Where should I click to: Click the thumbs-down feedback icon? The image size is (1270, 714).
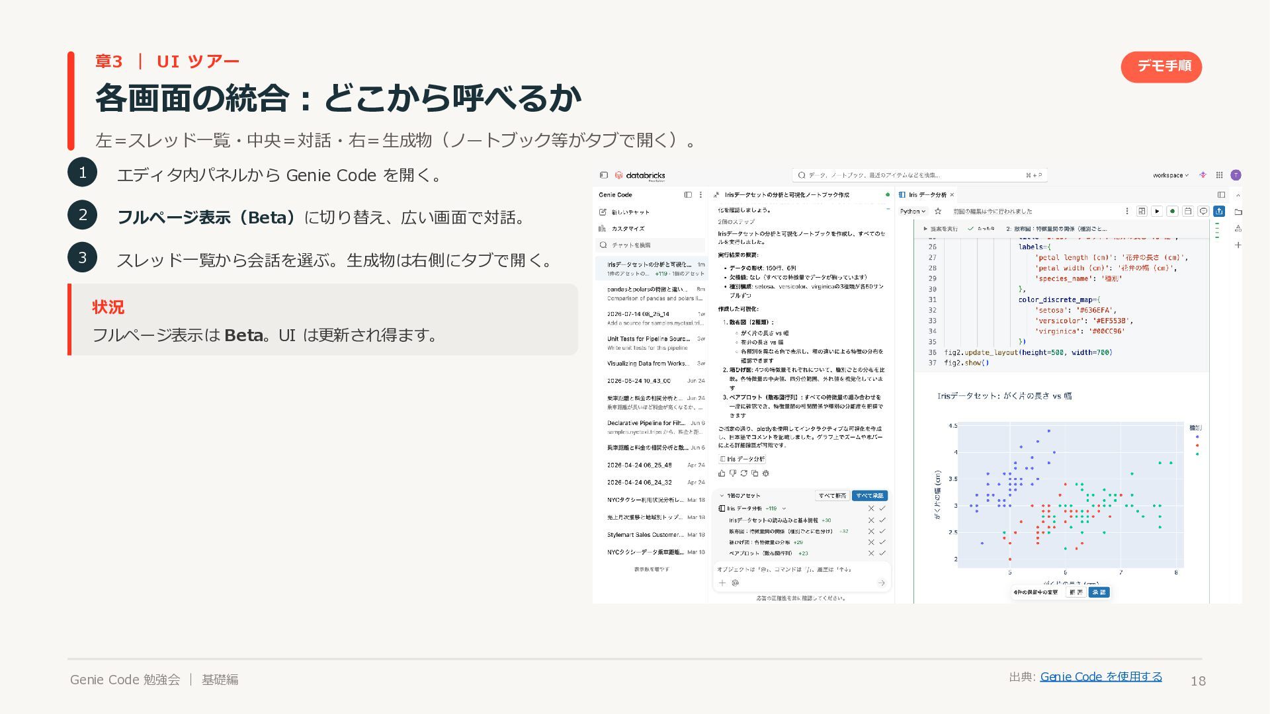pyautogui.click(x=733, y=473)
